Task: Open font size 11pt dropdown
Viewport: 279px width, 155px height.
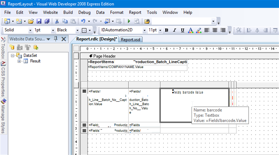Action: point(160,30)
